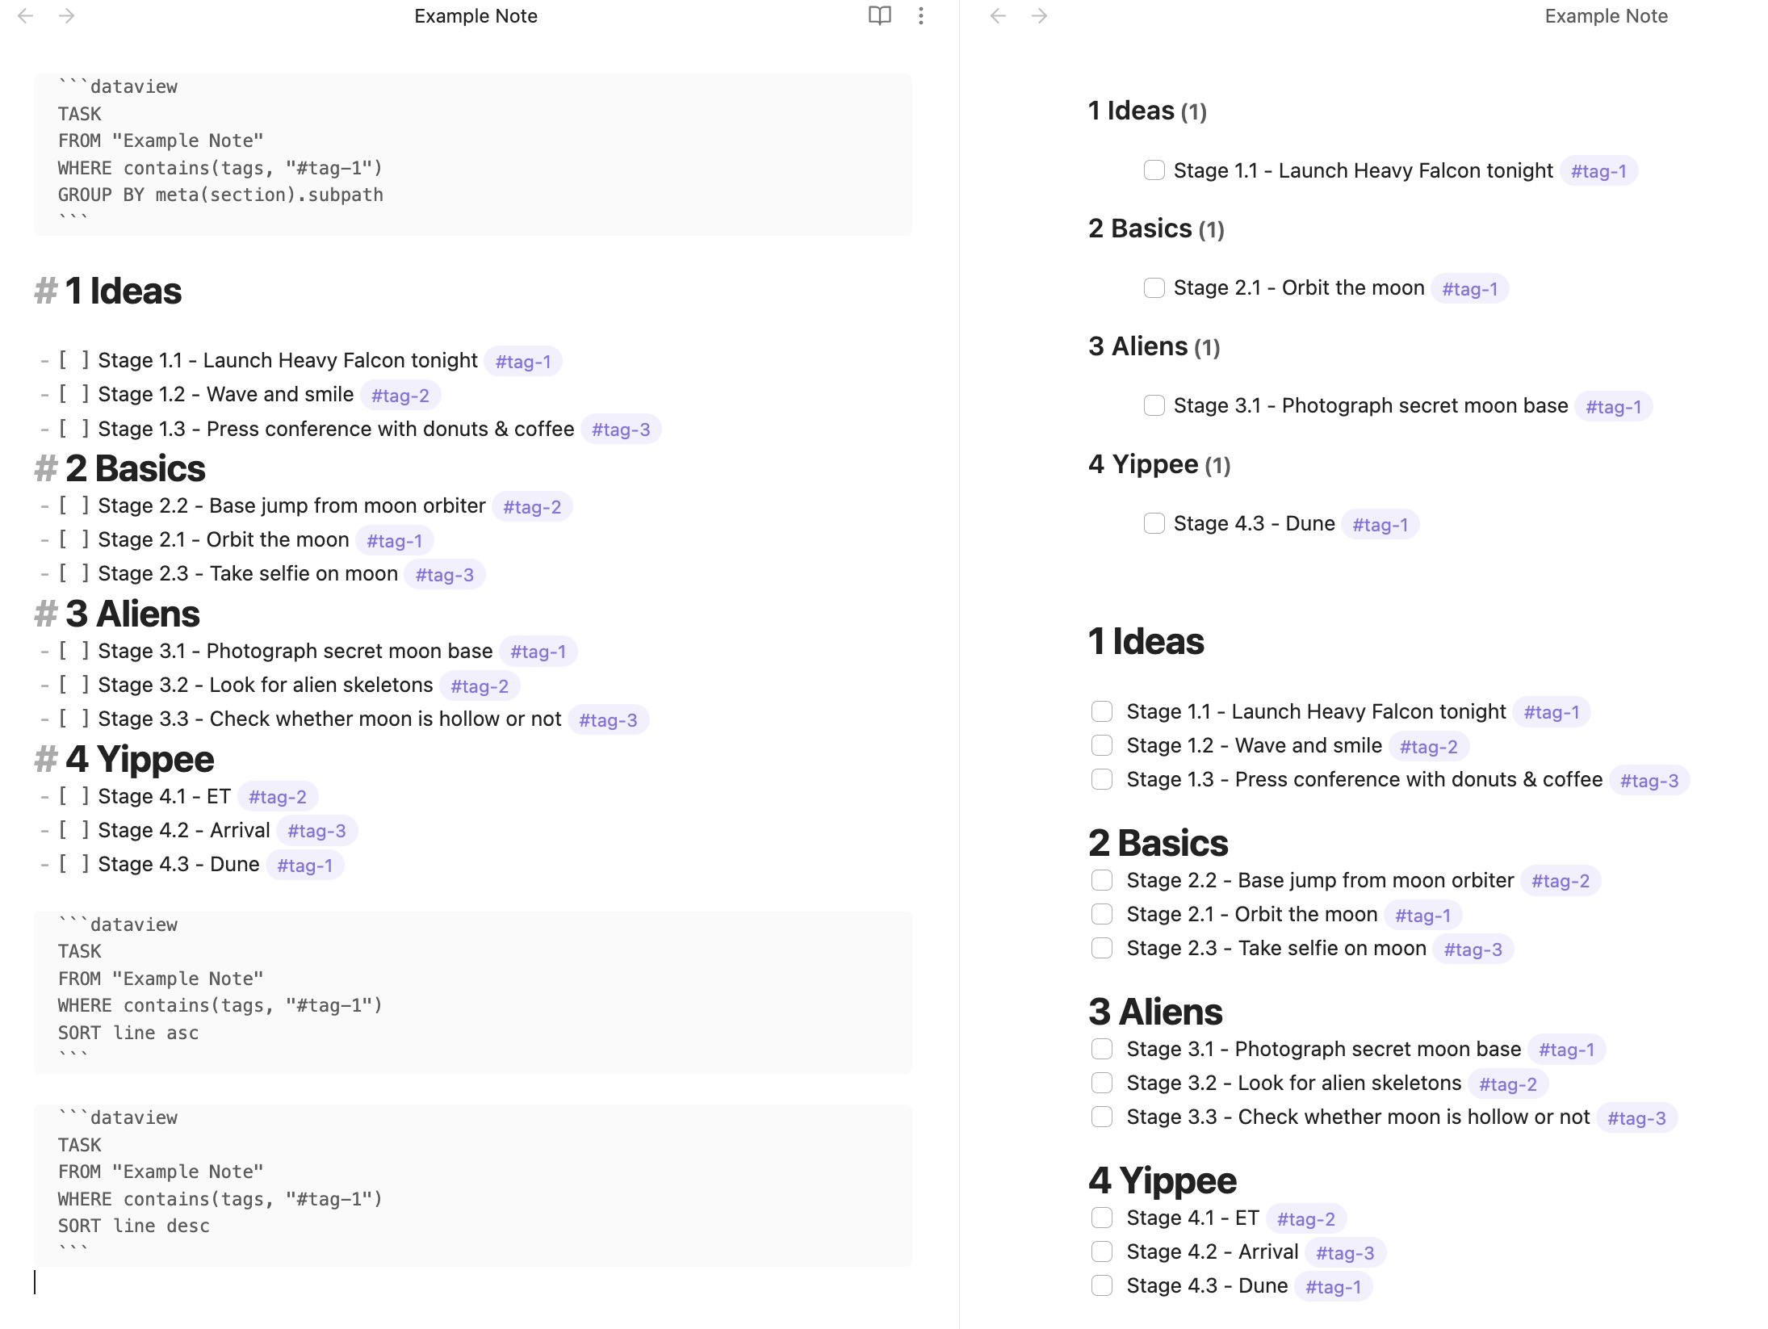Screen dimensions: 1768x1329
Task: Go back in left pane history
Action: click(x=26, y=16)
